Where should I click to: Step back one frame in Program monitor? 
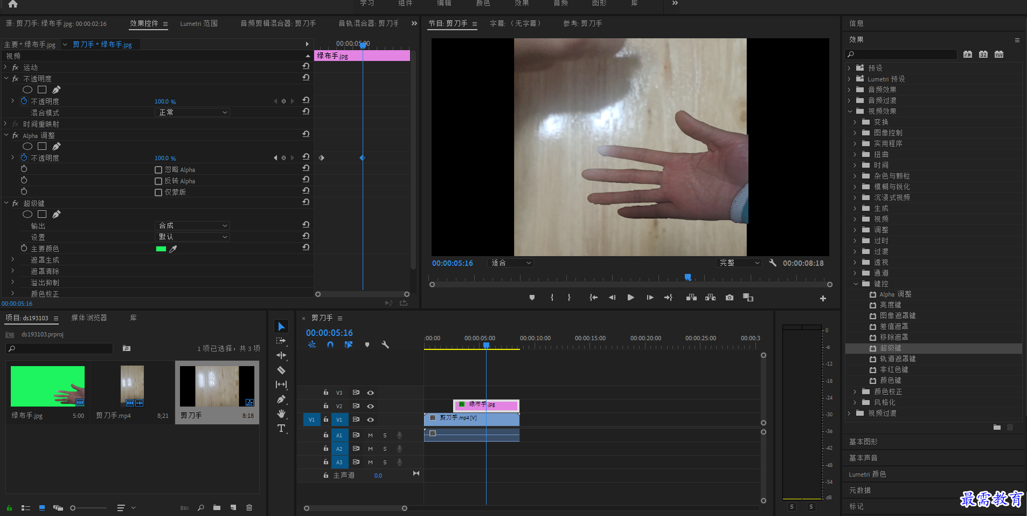pos(612,298)
